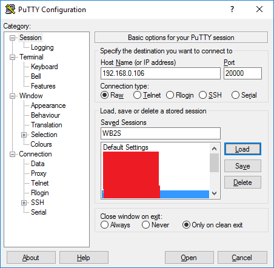Select Serial connection type
The width and height of the screenshot is (274, 268).
[244, 95]
